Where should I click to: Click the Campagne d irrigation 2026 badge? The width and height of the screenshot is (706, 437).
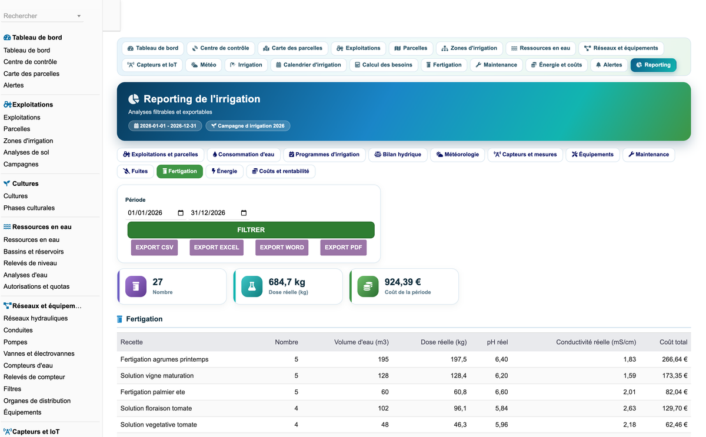248,126
